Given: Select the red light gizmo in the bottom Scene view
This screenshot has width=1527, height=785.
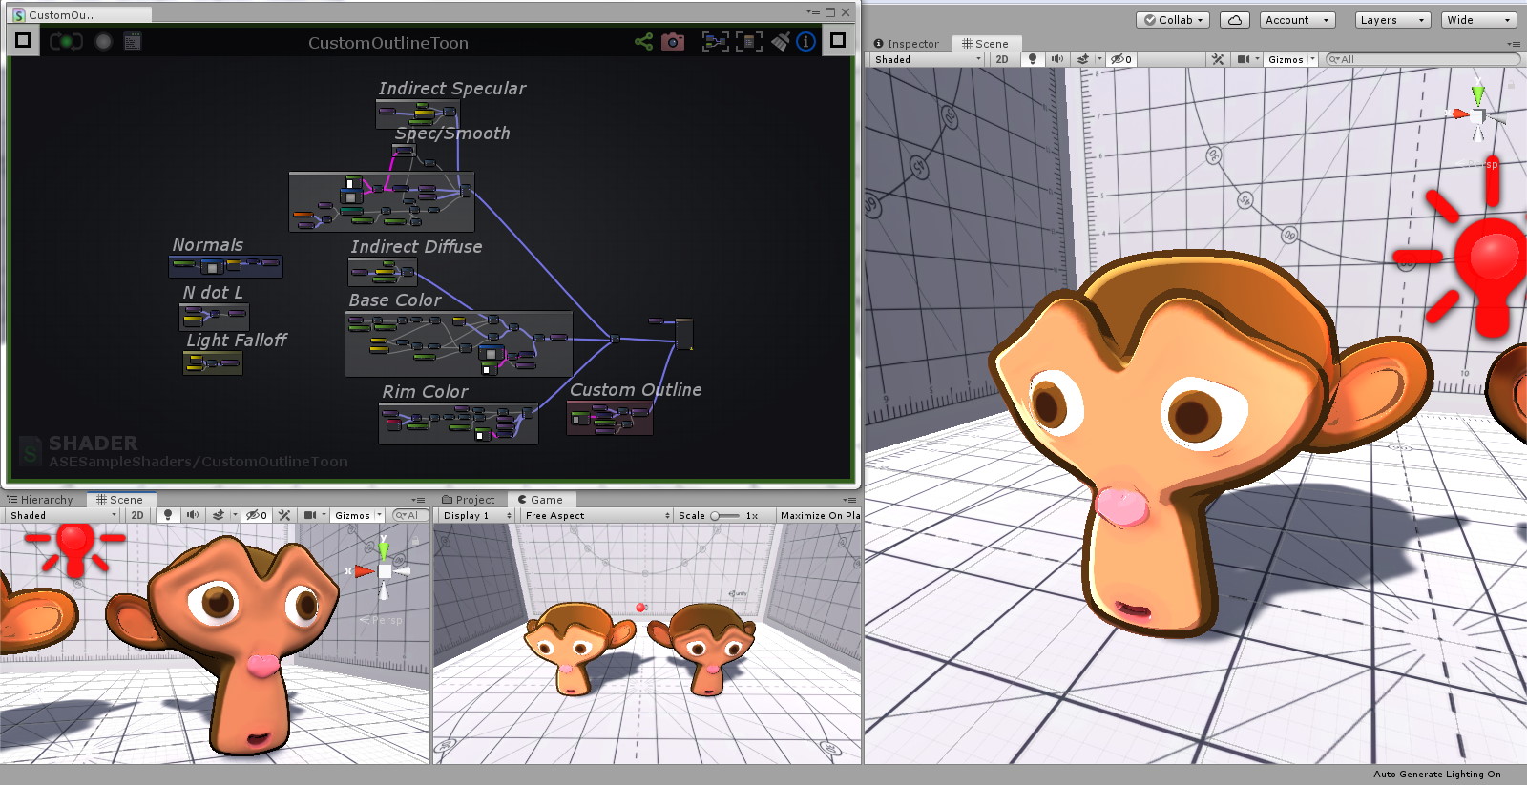Looking at the screenshot, I should (x=74, y=548).
